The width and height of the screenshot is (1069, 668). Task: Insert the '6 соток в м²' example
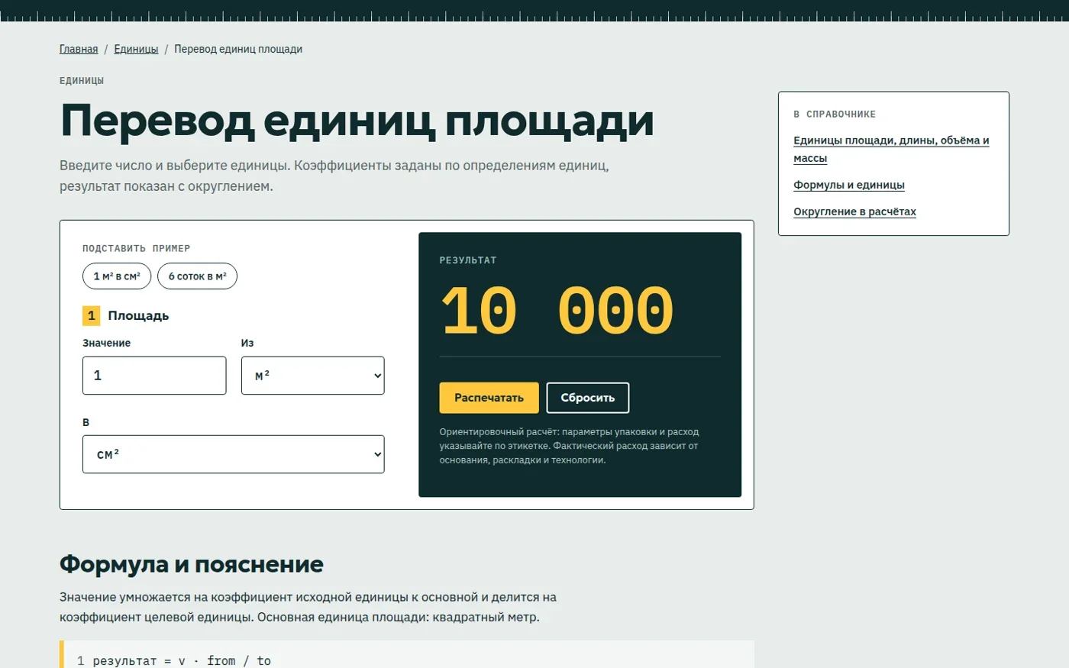(197, 276)
